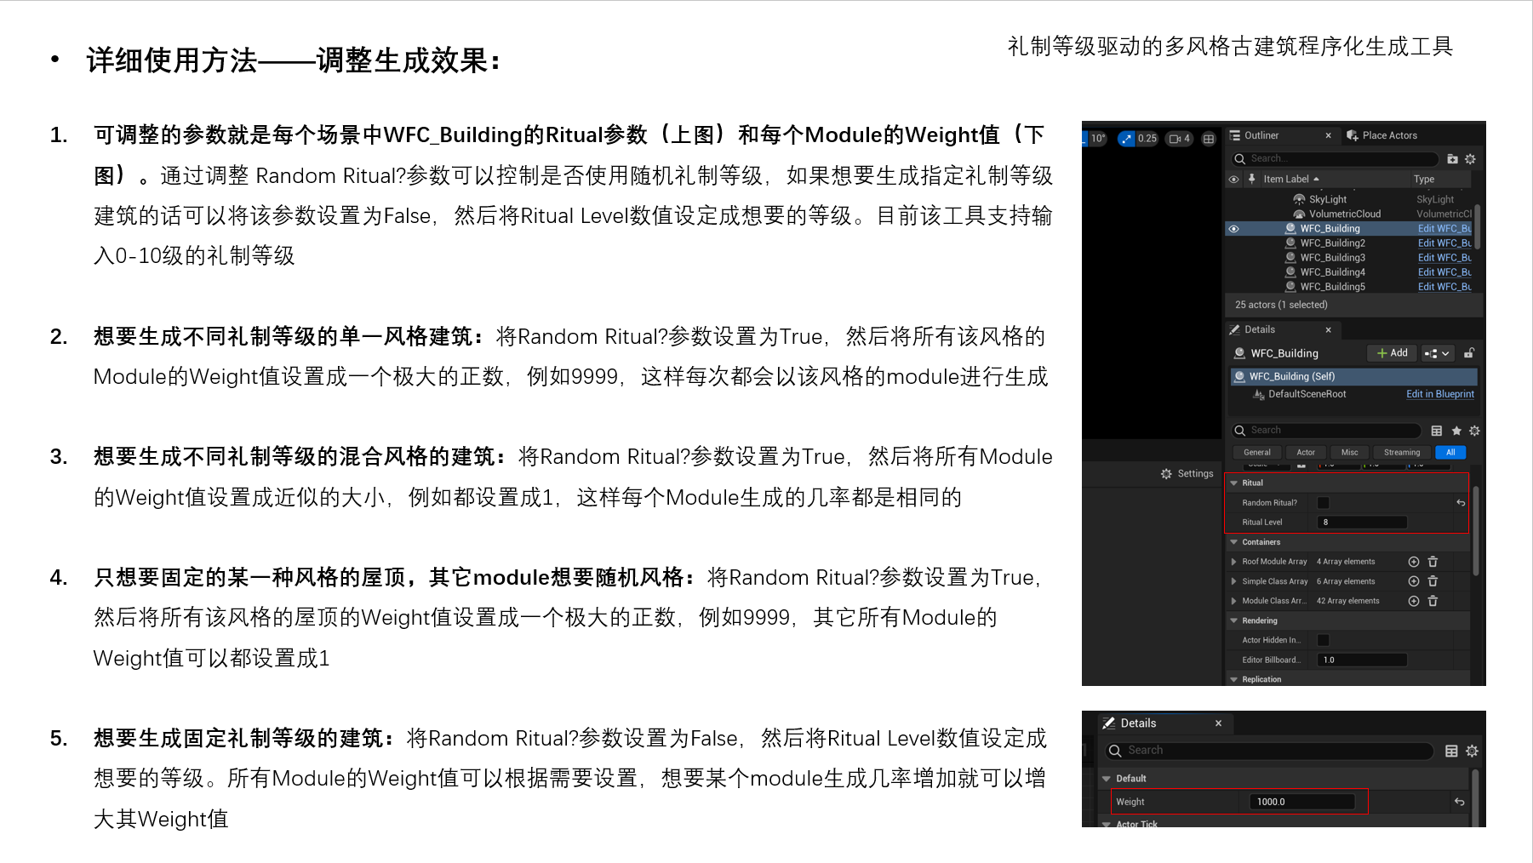This screenshot has width=1533, height=863.
Task: Clear Module Class Array with trash icon
Action: tap(1433, 601)
